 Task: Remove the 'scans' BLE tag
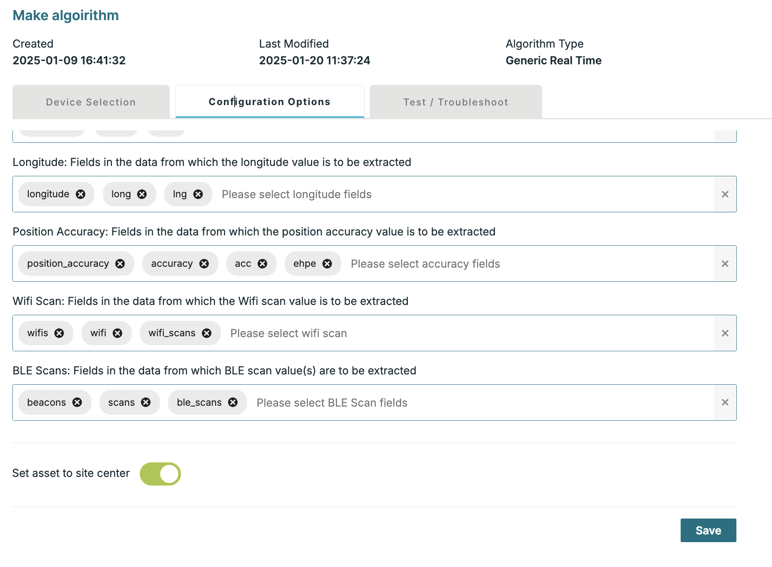click(x=146, y=402)
